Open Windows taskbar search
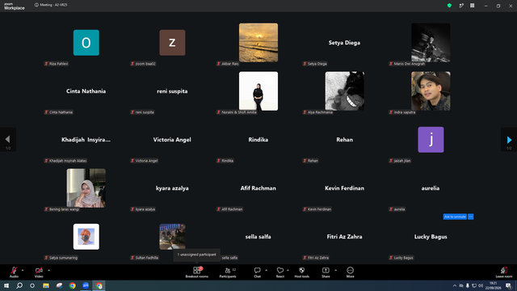The width and height of the screenshot is (517, 291). (19, 285)
